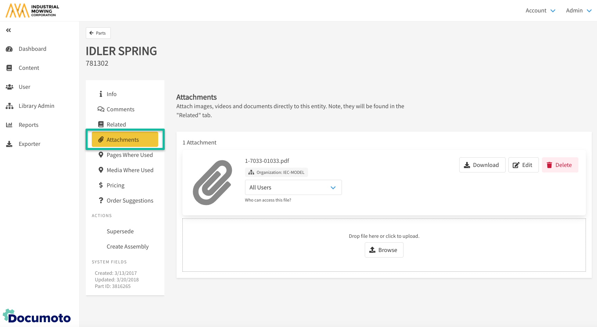This screenshot has width=597, height=327.
Task: Open the Comments tab
Action: tap(120, 110)
